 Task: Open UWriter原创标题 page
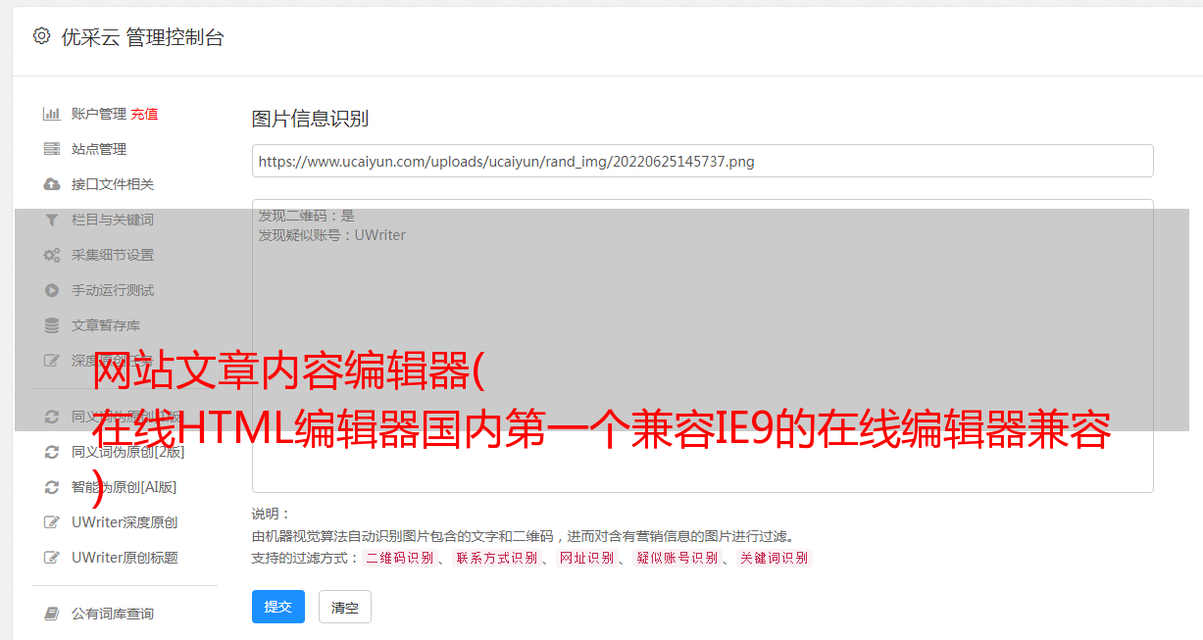(125, 558)
